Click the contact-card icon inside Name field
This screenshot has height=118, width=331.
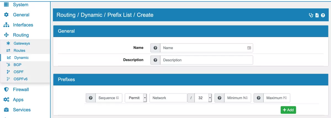click(x=249, y=48)
